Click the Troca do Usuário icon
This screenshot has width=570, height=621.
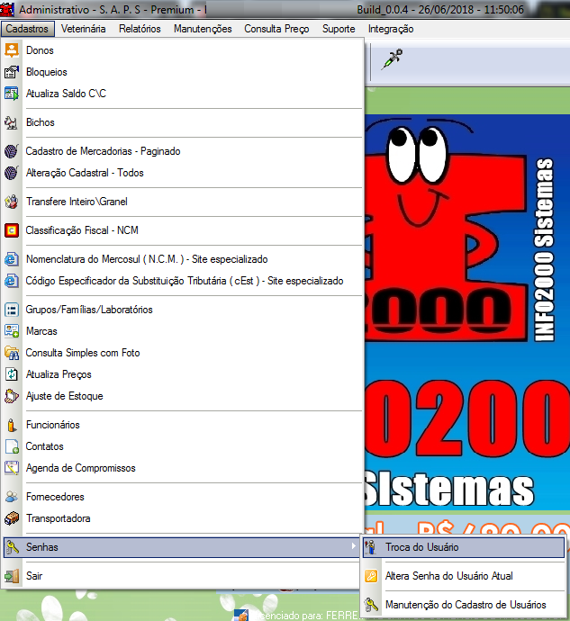click(x=371, y=547)
